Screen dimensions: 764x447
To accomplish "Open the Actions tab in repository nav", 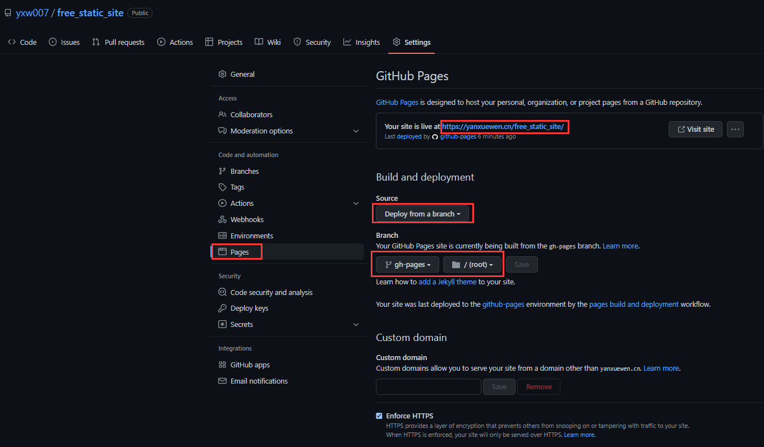I will point(175,42).
